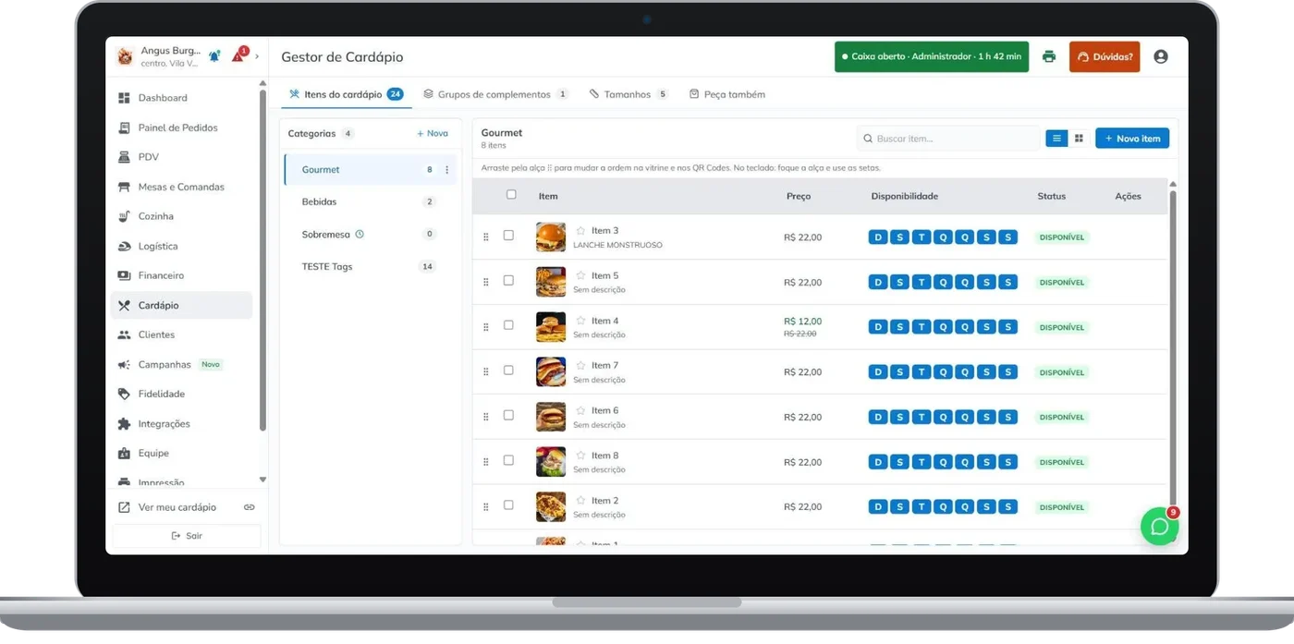Open the notification bell icon
This screenshot has height=644, width=1294.
(x=214, y=56)
